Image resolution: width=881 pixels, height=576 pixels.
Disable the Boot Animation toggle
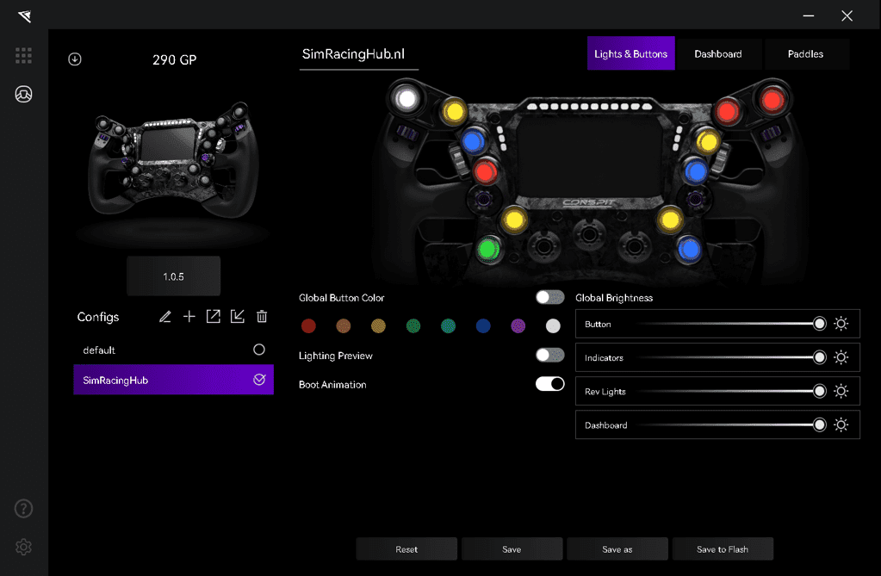click(x=549, y=384)
